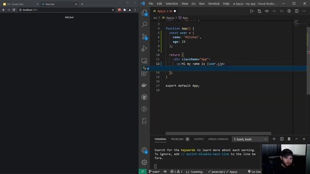Open the Search view in the activity bar
Screen dimensions: 310x174
click(144, 24)
